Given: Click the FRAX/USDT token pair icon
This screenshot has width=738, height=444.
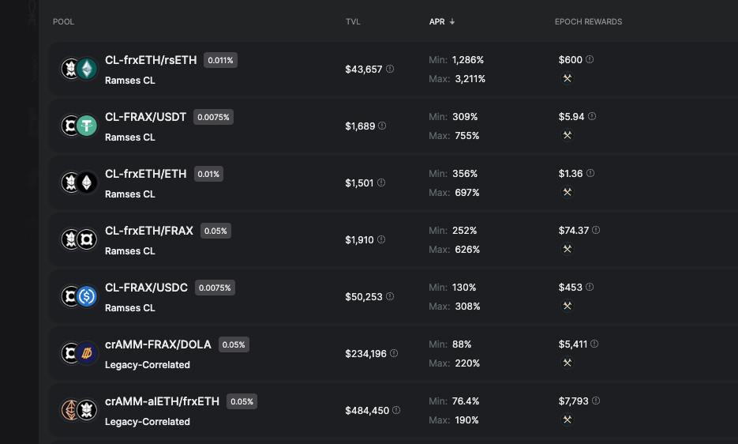Looking at the screenshot, I should coord(79,126).
